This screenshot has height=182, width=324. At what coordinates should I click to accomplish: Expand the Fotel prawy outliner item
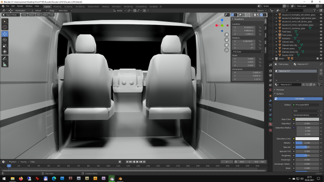(x=276, y=35)
